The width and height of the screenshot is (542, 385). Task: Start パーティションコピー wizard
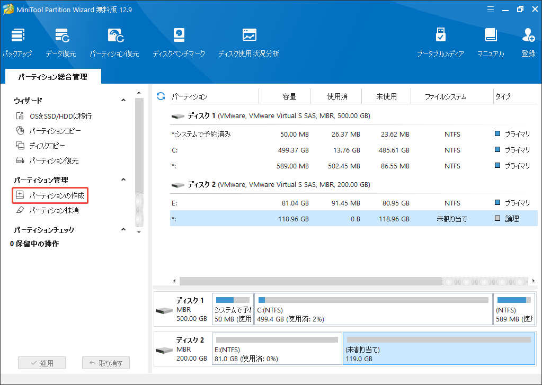[48, 131]
